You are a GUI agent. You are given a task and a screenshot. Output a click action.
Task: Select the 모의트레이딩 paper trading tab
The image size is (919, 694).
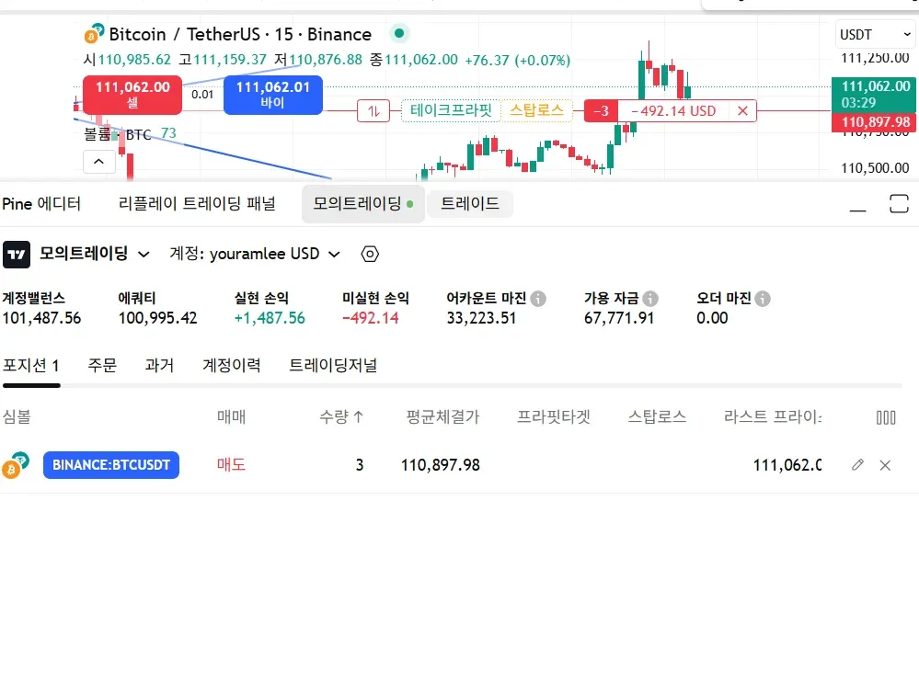point(362,204)
